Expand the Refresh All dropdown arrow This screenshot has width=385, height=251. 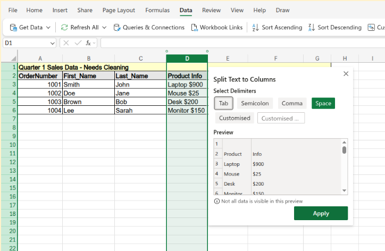point(104,27)
